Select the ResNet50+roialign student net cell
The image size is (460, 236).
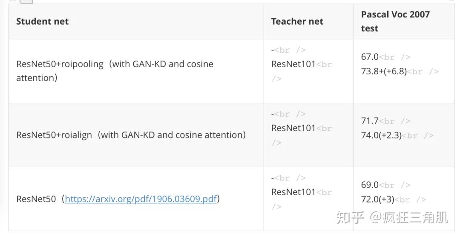point(131,135)
